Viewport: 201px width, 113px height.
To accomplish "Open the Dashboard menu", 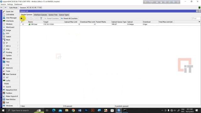I will point(18,4).
